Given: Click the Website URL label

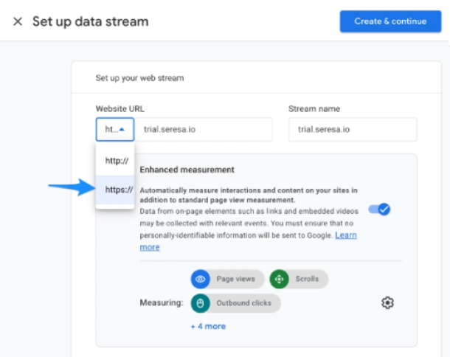Looking at the screenshot, I should [x=120, y=108].
